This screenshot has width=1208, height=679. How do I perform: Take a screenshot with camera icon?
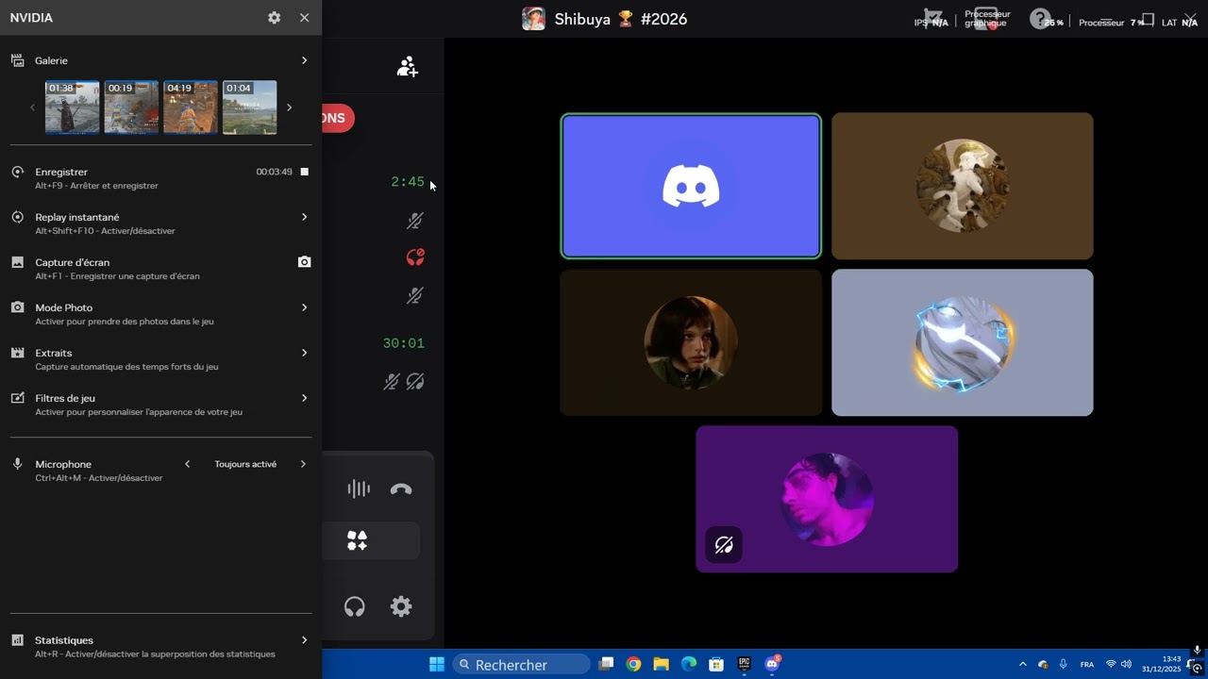pyautogui.click(x=304, y=262)
